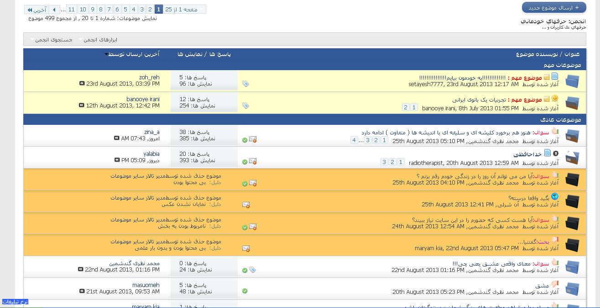
Task: Go to last post by zoh_reh arrow icon
Action: tap(82, 84)
